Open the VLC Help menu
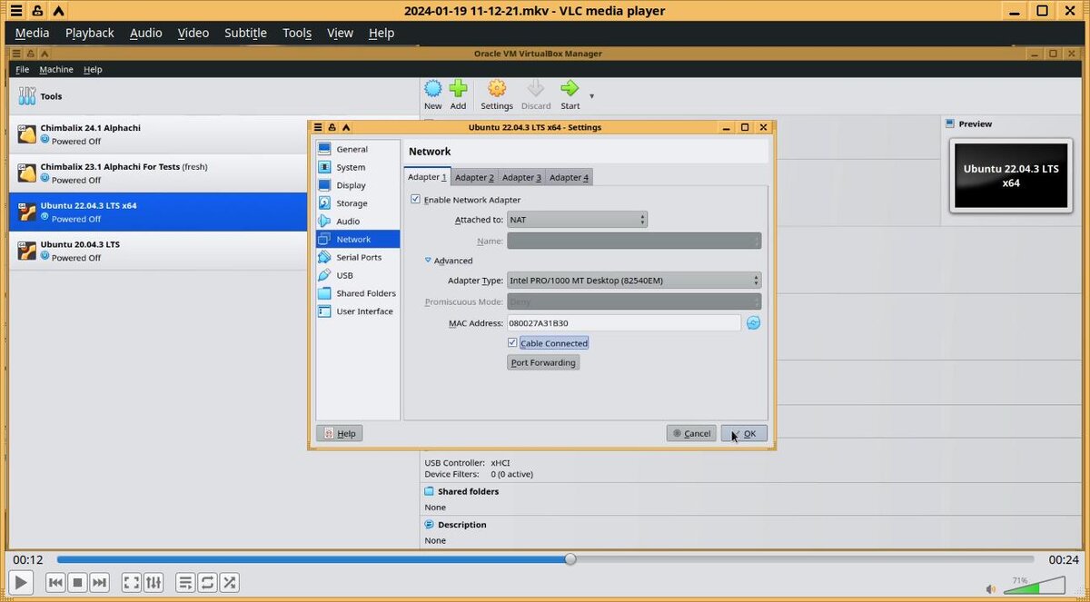1090x602 pixels. 381,33
